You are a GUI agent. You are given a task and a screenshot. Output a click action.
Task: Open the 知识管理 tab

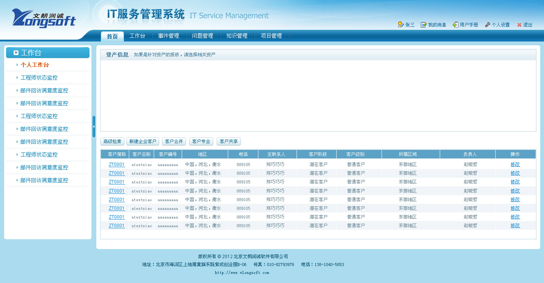click(x=237, y=36)
